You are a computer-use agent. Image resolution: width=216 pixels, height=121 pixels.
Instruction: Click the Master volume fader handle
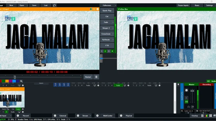[x=192, y=91]
